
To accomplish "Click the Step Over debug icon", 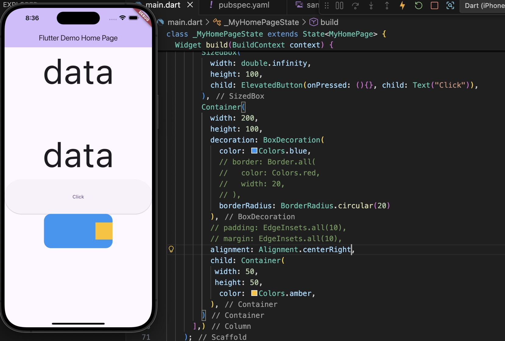I will point(355,5).
